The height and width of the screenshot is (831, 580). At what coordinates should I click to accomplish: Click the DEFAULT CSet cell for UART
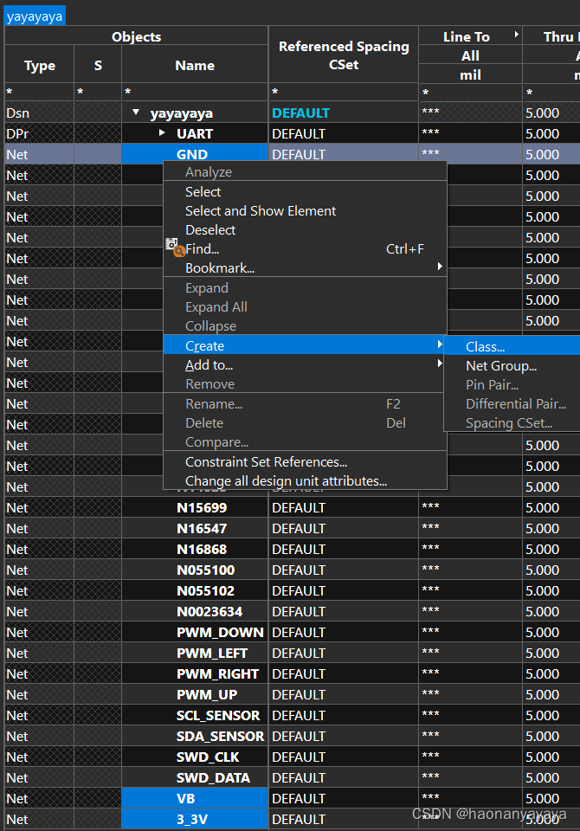coord(344,133)
